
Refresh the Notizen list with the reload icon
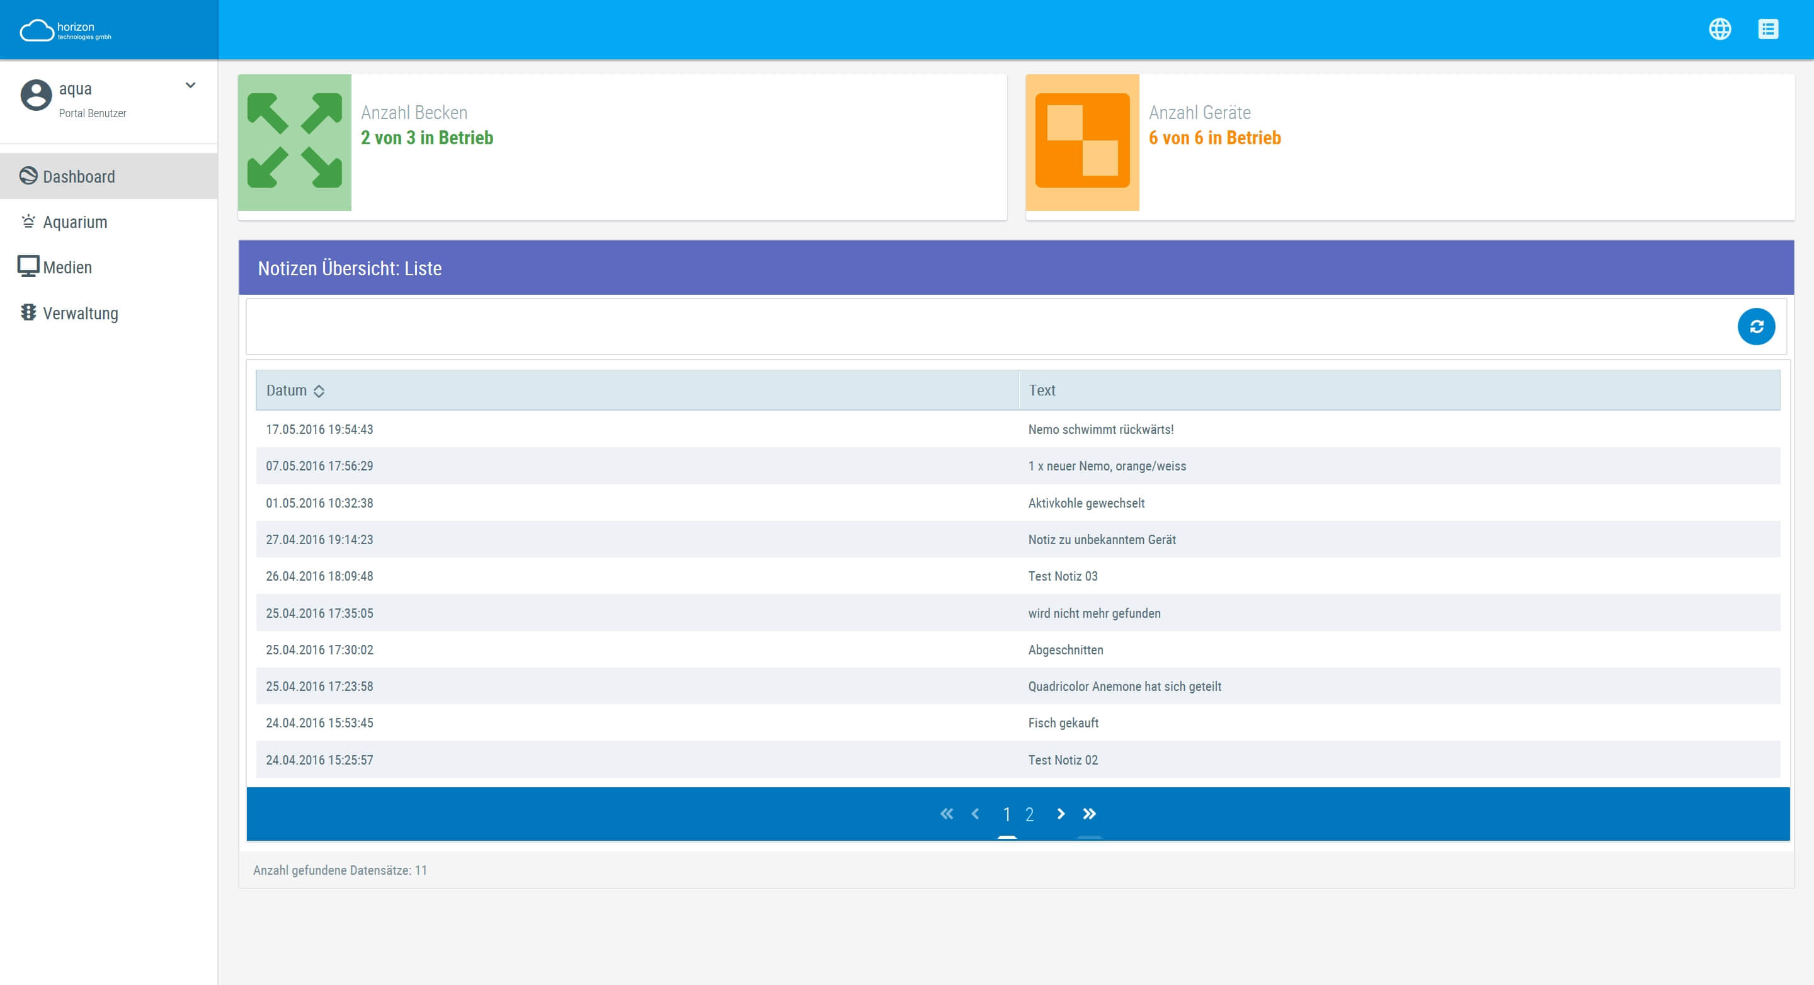click(x=1758, y=327)
